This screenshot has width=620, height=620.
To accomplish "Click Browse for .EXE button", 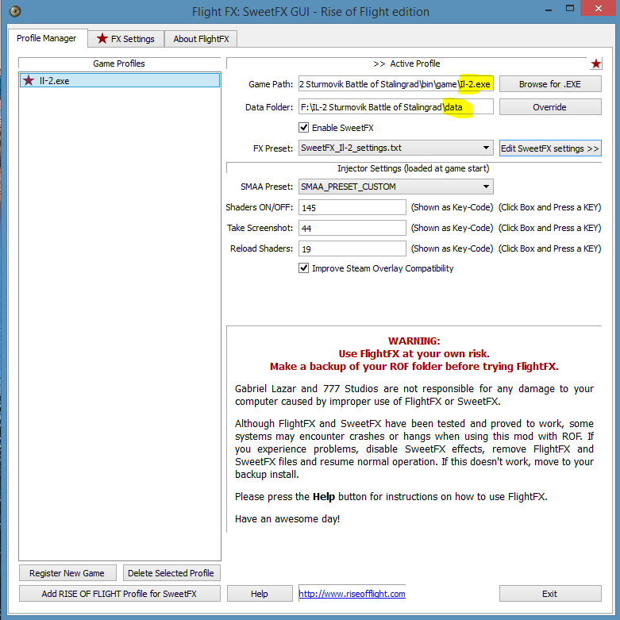I will coord(550,84).
